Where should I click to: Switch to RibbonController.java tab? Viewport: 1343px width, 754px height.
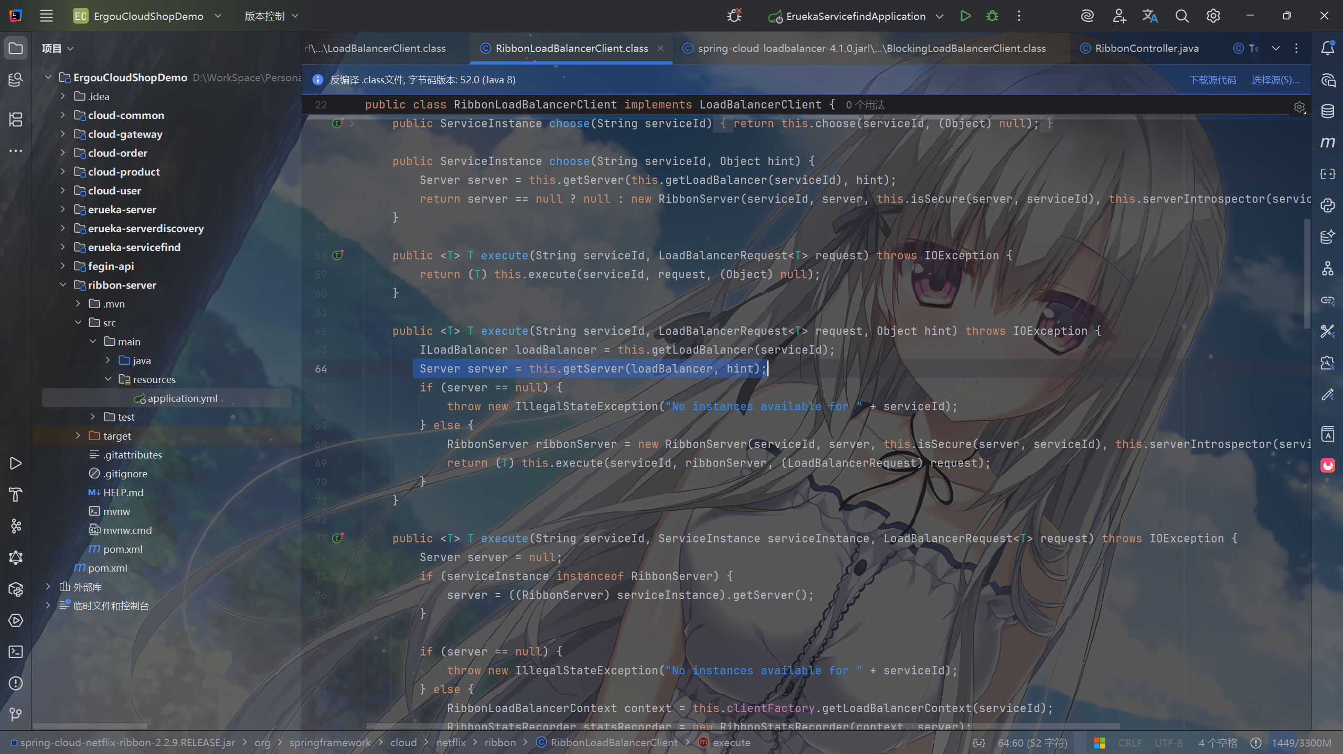[x=1139, y=48]
